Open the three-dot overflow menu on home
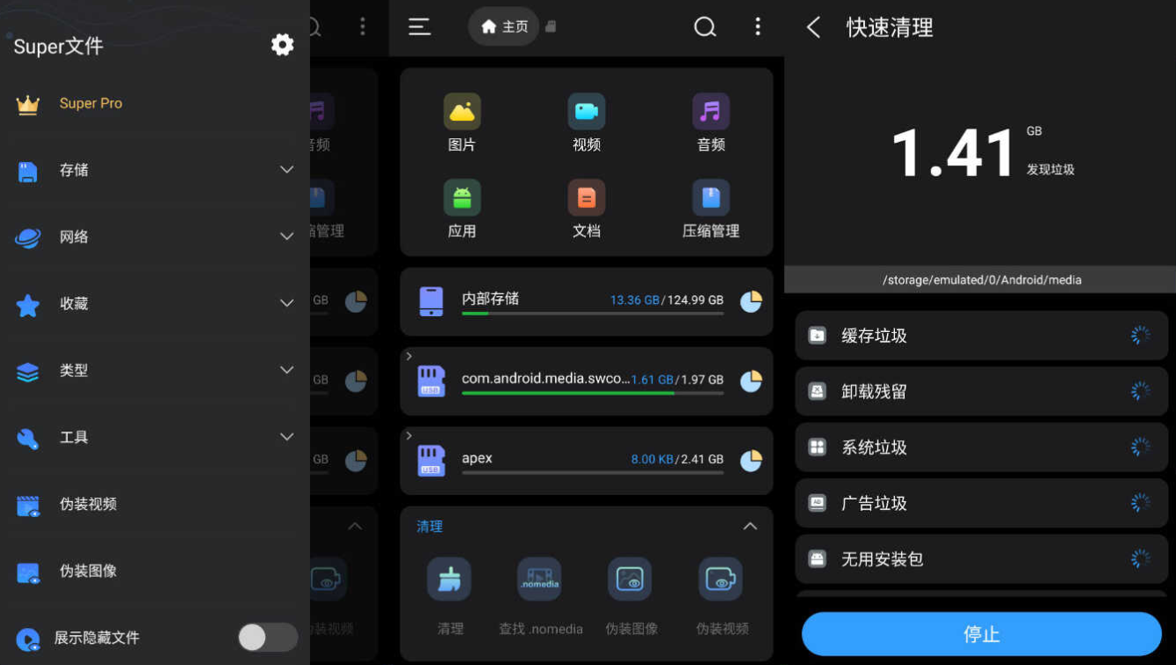This screenshot has height=665, width=1176. click(x=758, y=26)
